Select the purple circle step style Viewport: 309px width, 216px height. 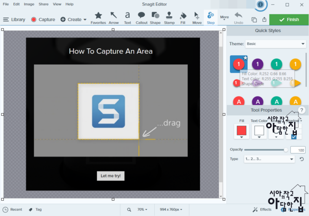257,64
